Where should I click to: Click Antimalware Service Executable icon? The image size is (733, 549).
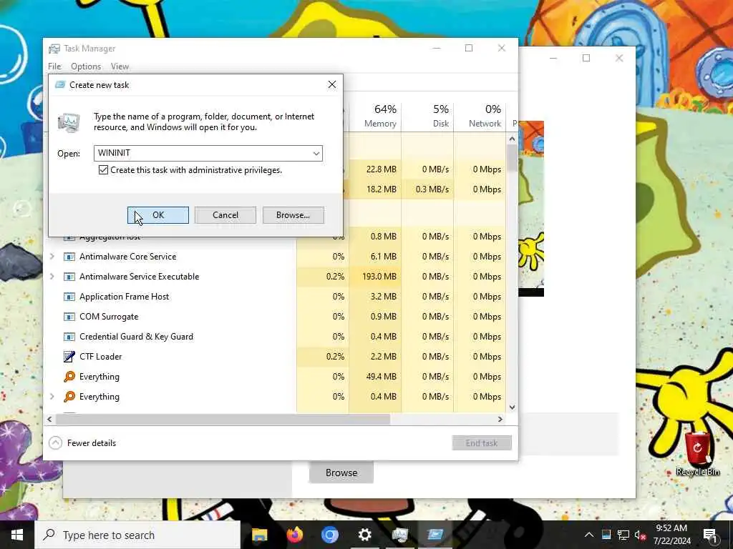tap(69, 277)
